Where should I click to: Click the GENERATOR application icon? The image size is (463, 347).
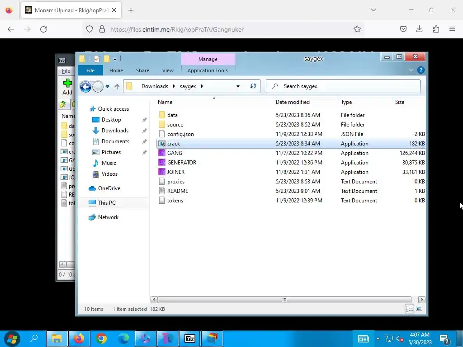pos(162,163)
